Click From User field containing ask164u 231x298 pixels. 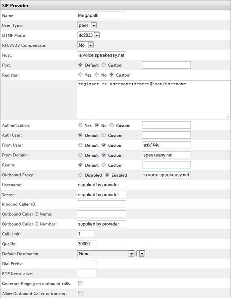[166, 145]
